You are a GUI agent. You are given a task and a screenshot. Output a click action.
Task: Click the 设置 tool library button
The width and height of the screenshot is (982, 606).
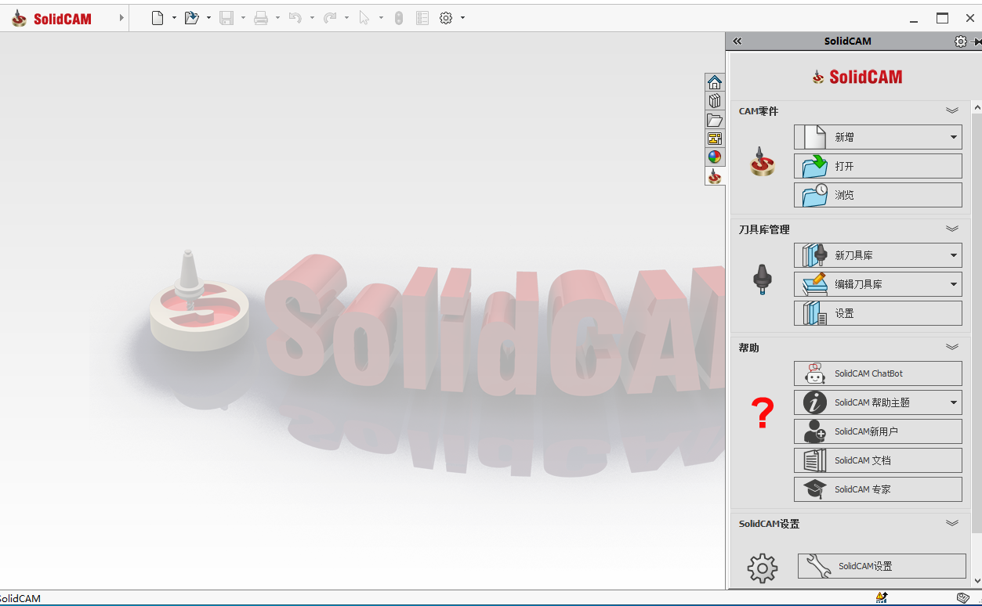tap(878, 313)
